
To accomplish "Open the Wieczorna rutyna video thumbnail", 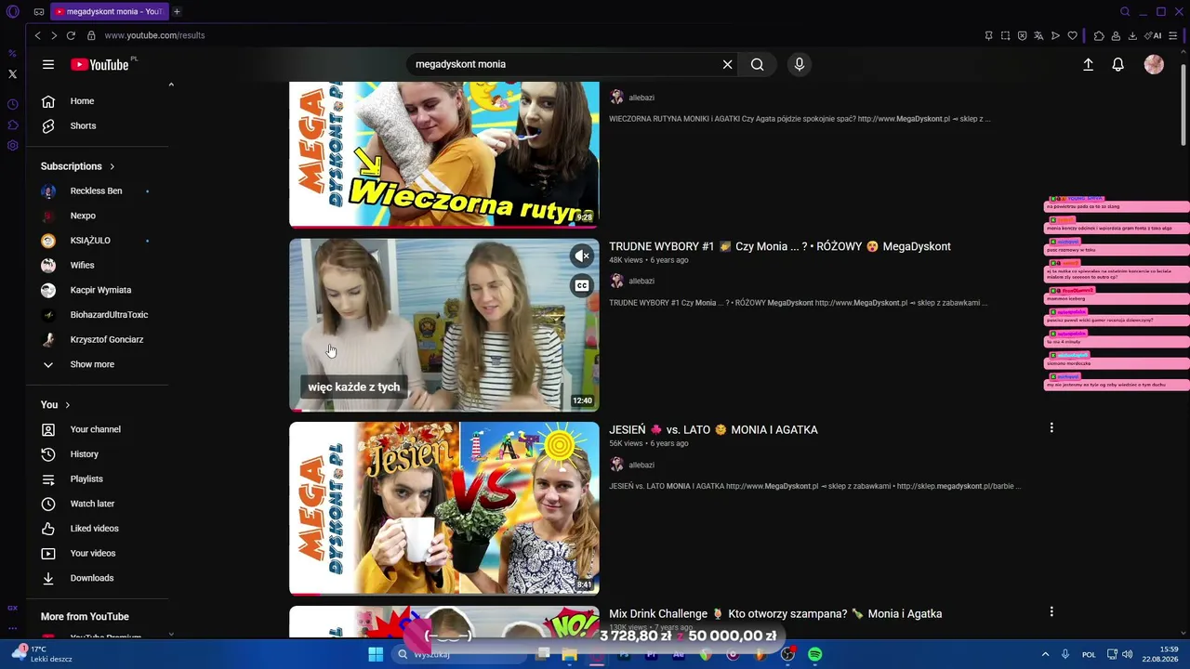I will [x=444, y=154].
